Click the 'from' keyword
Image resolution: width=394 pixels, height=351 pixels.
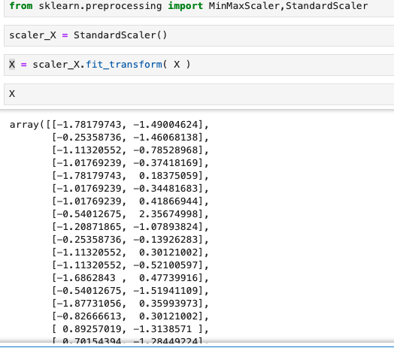click(21, 6)
